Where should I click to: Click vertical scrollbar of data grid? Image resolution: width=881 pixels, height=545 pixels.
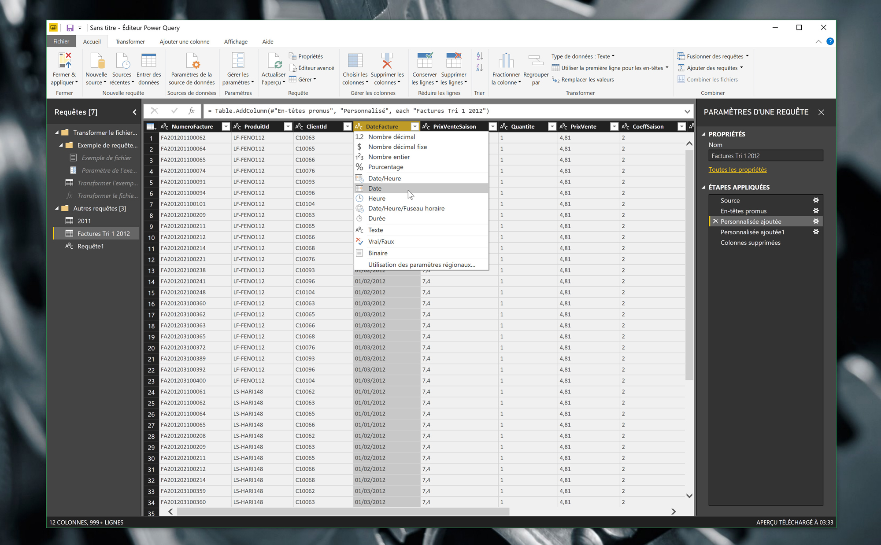(689, 265)
